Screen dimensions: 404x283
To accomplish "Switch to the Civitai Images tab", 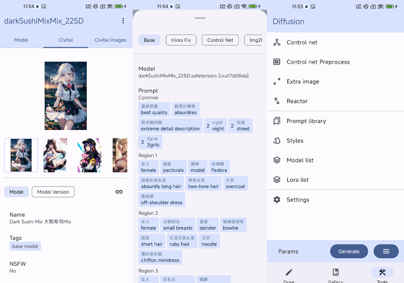I will coord(110,40).
